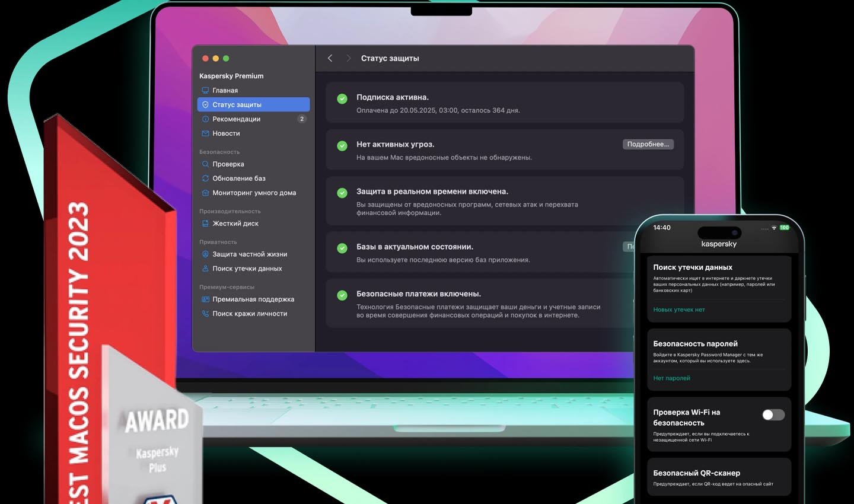The image size is (854, 504).
Task: Click the Новых утечек нет link on phone
Action: pyautogui.click(x=679, y=310)
